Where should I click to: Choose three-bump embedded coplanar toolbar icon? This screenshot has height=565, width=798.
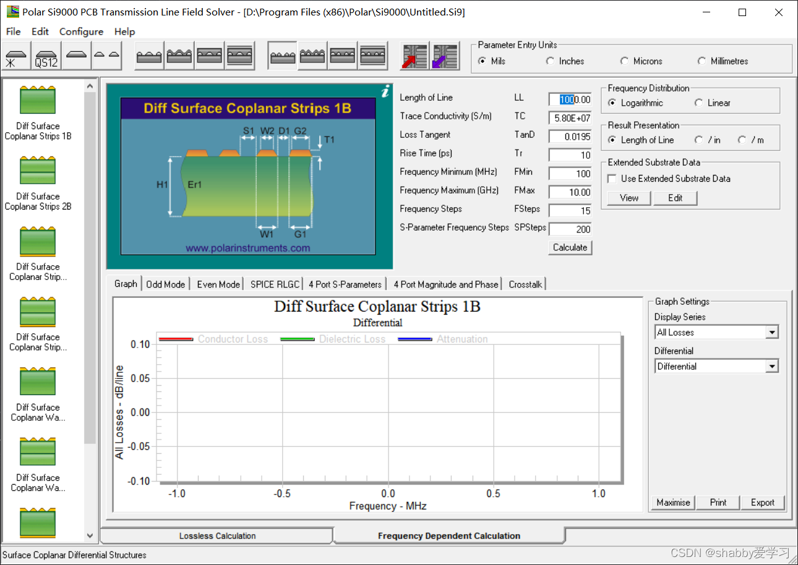[x=209, y=56]
